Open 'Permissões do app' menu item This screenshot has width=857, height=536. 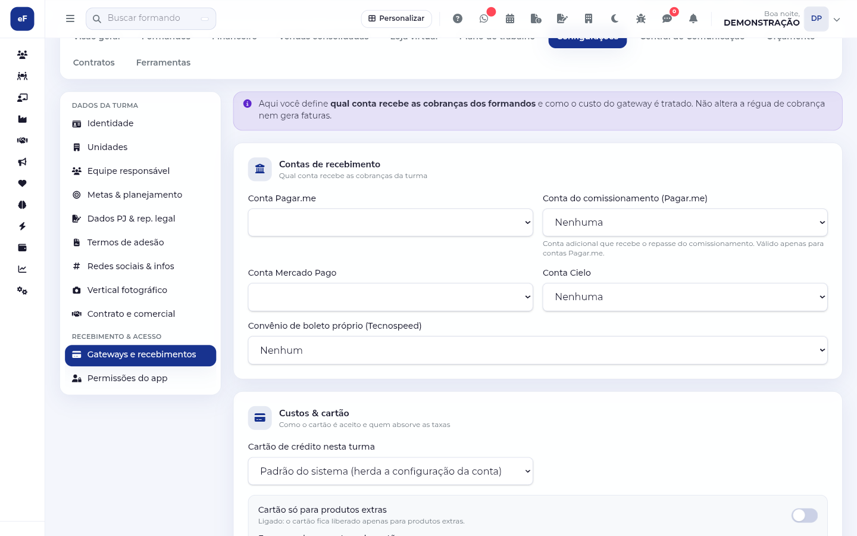tap(140, 378)
